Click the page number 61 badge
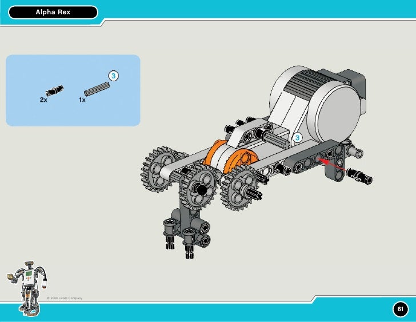 pyautogui.click(x=400, y=309)
